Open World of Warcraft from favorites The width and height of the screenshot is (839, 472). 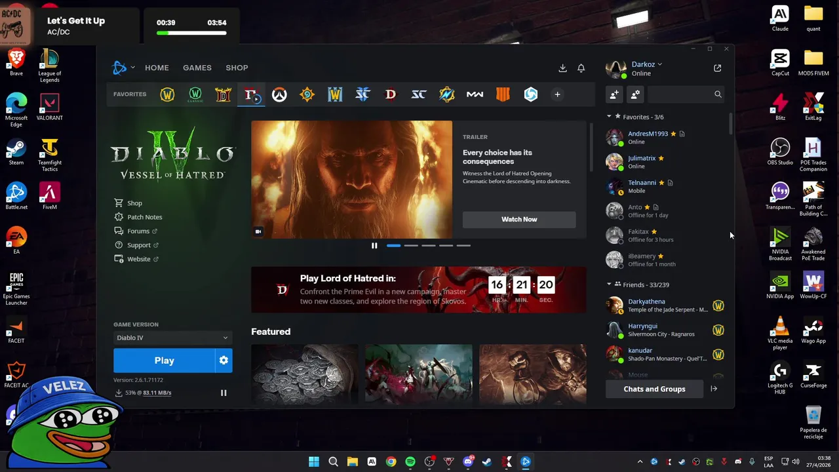pos(167,94)
